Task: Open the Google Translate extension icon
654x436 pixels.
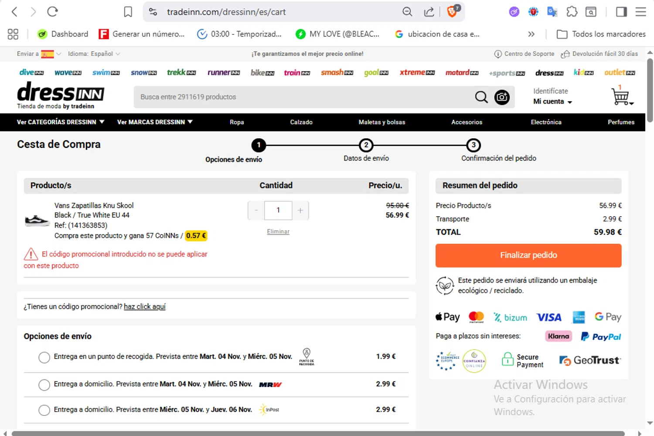Action: coord(552,12)
